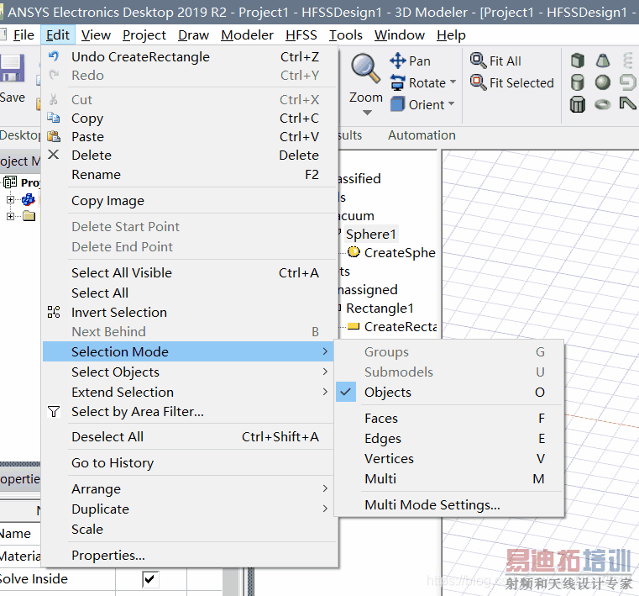Toggle the Solve Inside checkbox
The image size is (639, 596).
pyautogui.click(x=150, y=579)
